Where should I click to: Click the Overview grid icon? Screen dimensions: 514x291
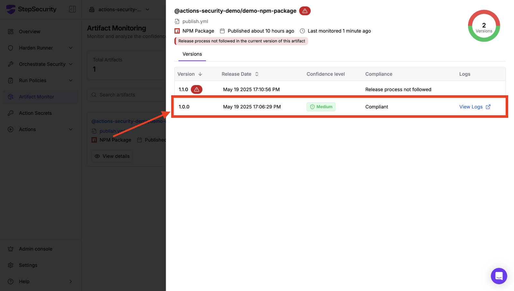[11, 31]
